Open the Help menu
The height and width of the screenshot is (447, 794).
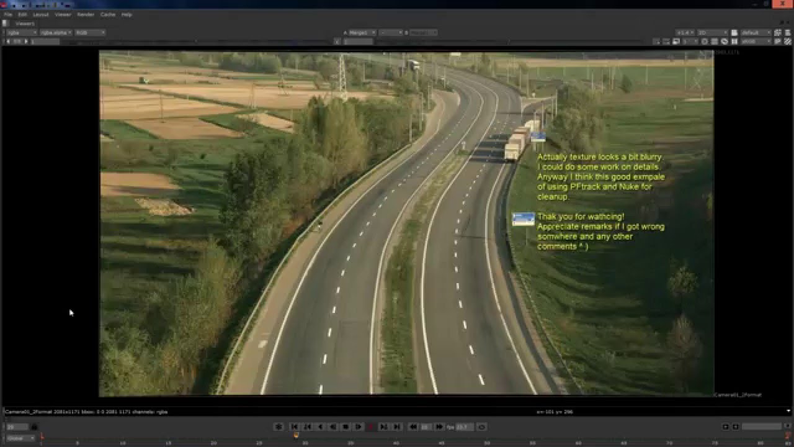pos(127,14)
